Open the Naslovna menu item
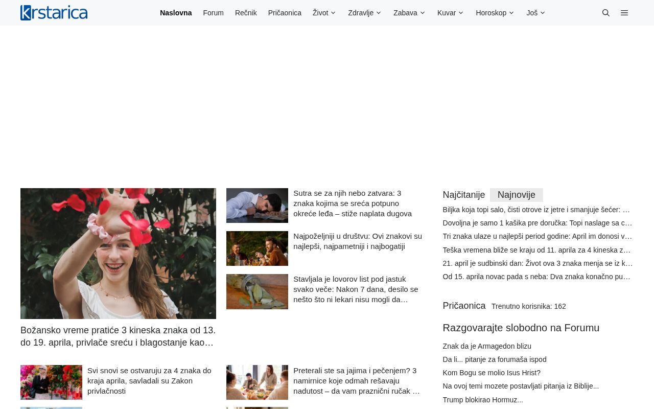 [176, 13]
